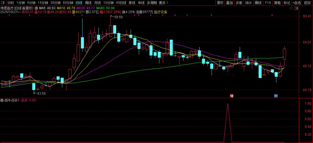Click the 43.50 low price annotation

coord(41,93)
